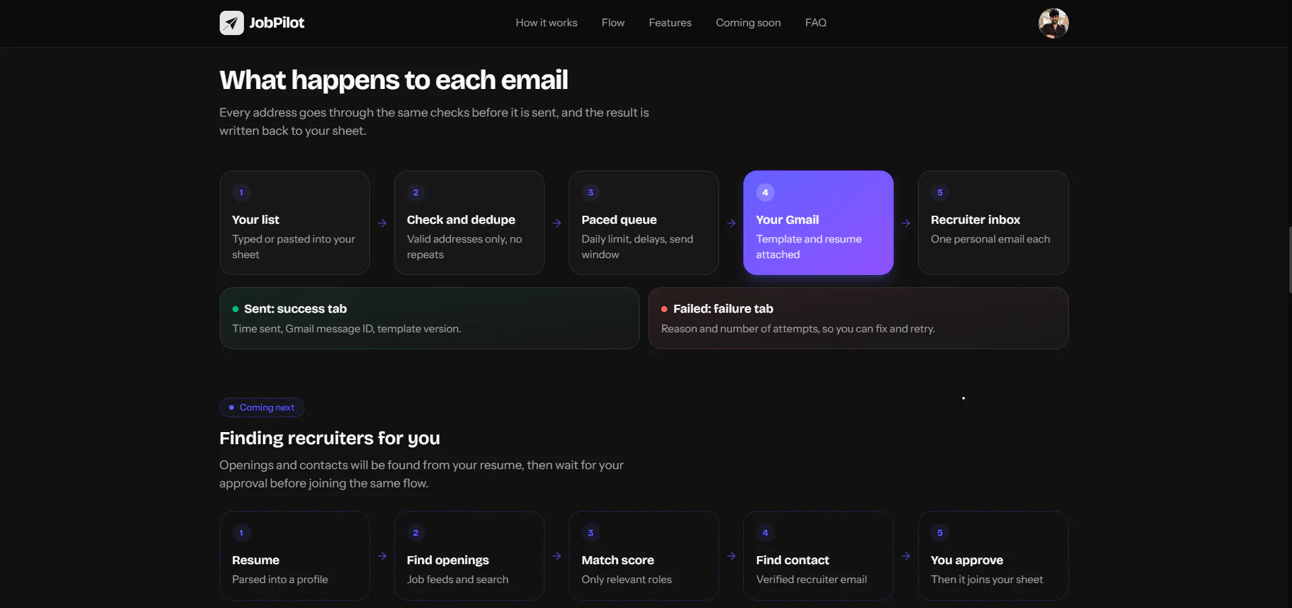
Task: Select the Resume step card
Action: tap(295, 555)
